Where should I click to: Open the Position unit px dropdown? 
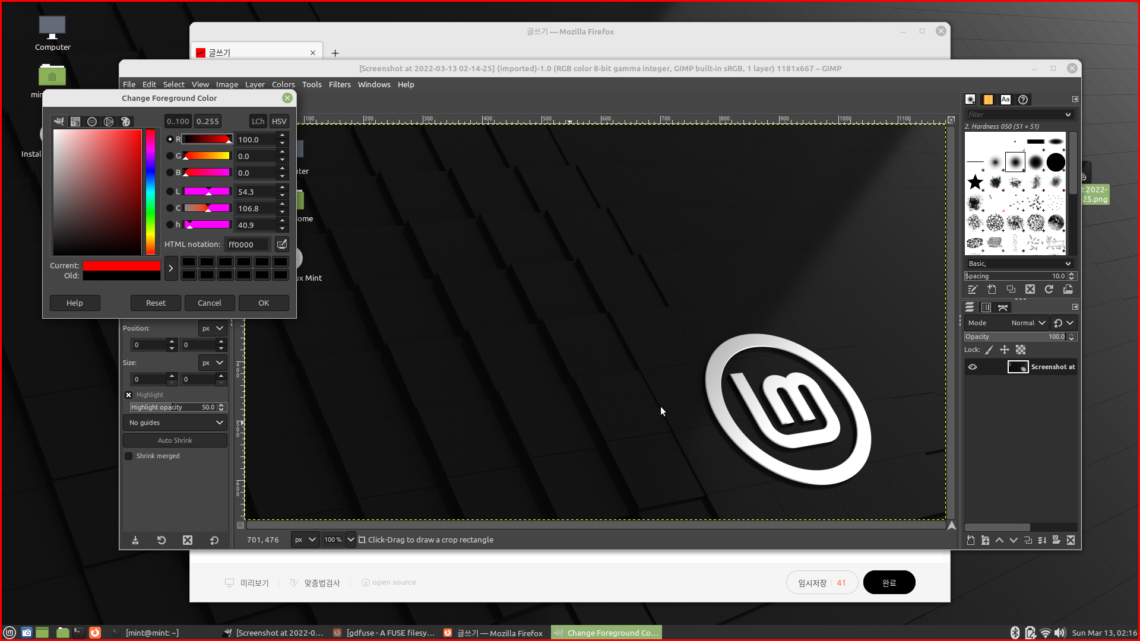click(212, 328)
